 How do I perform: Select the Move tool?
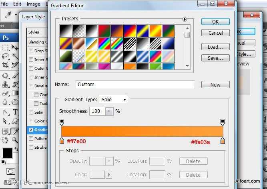point(15,47)
